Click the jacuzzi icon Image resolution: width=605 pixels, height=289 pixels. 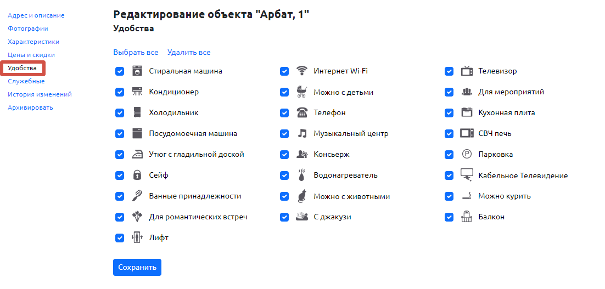pyautogui.click(x=302, y=217)
